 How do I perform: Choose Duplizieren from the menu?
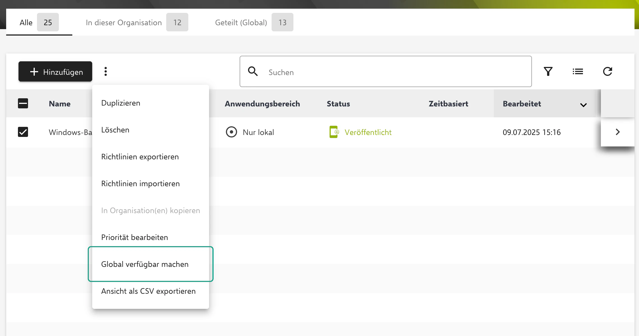(151, 103)
